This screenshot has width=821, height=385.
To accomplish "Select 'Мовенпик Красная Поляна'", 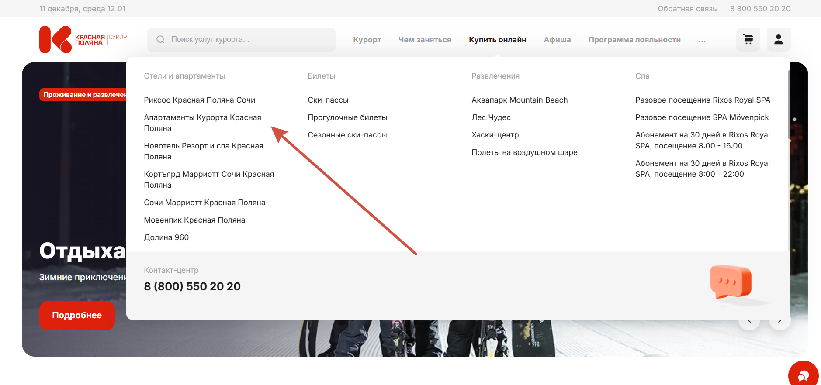I will (x=194, y=220).
